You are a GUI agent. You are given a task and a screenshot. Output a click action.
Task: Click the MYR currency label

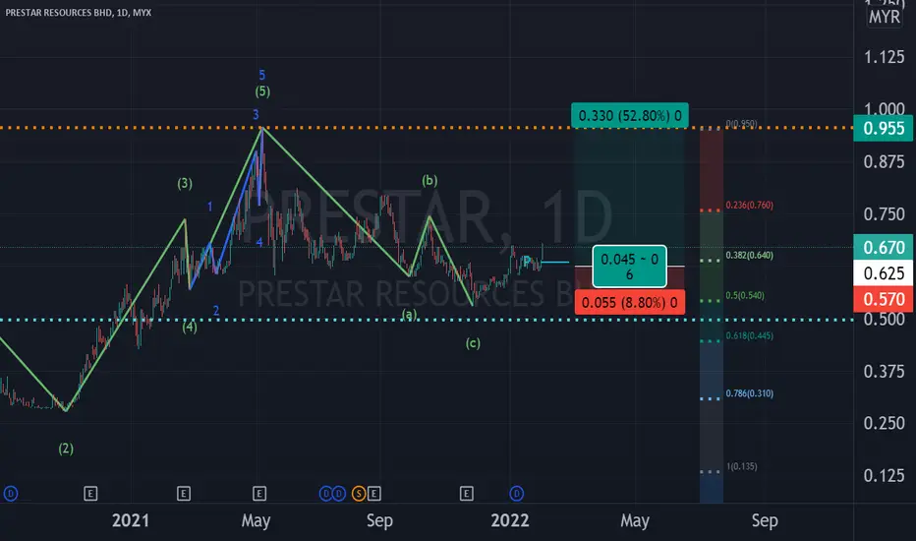885,17
